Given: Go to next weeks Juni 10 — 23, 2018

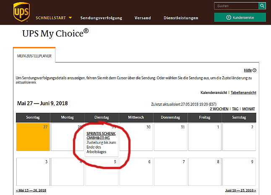Looking at the screenshot, I should click(x=240, y=190).
